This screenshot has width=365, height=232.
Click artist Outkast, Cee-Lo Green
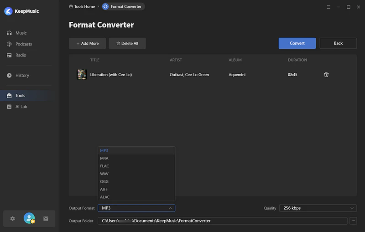click(x=189, y=75)
